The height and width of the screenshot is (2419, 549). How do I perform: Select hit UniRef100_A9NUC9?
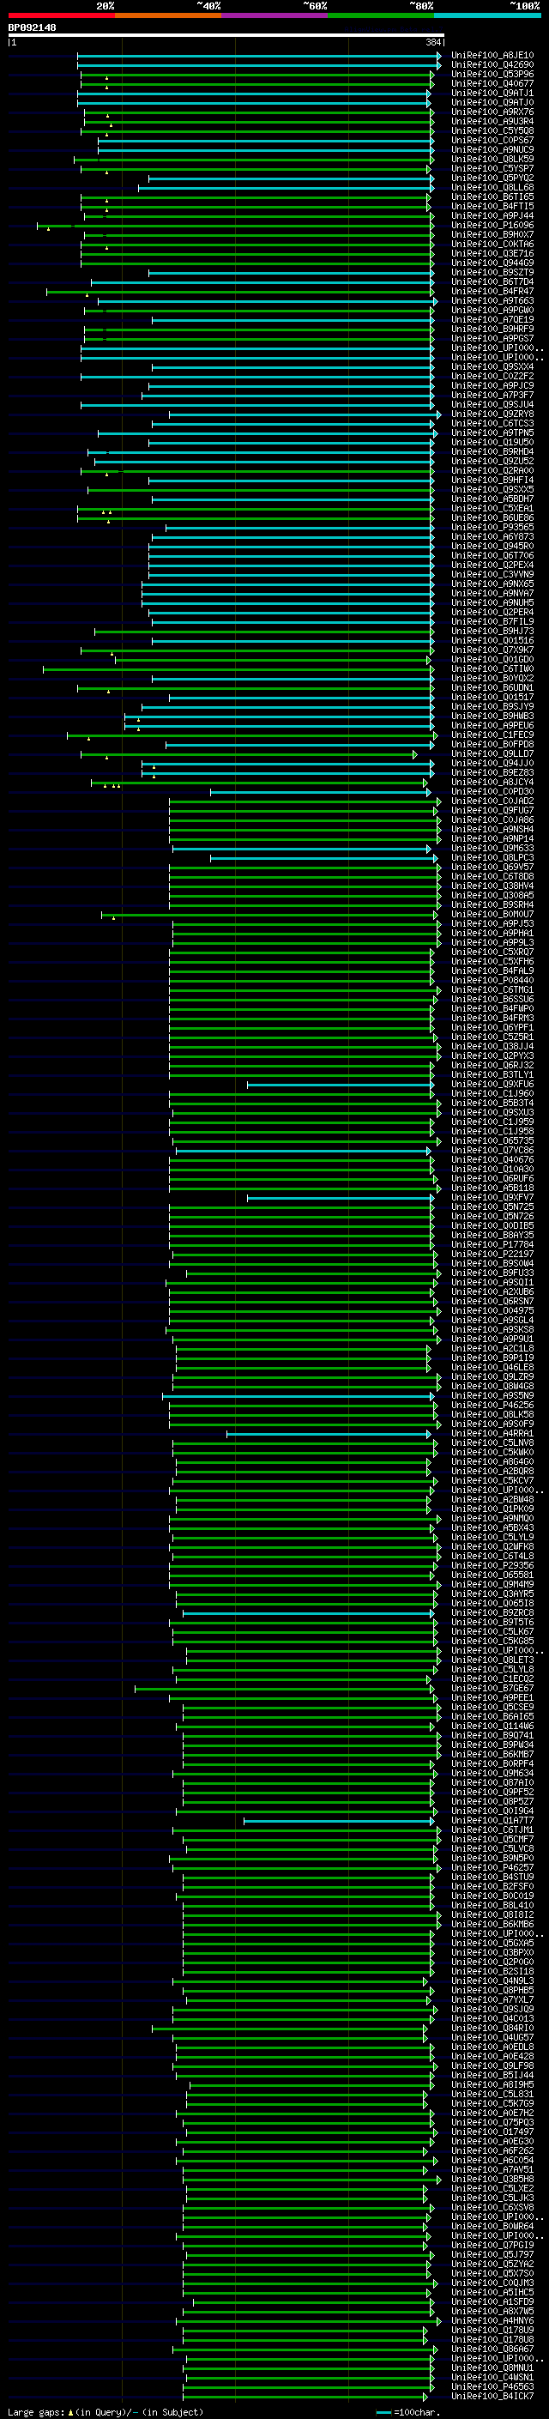(492, 149)
